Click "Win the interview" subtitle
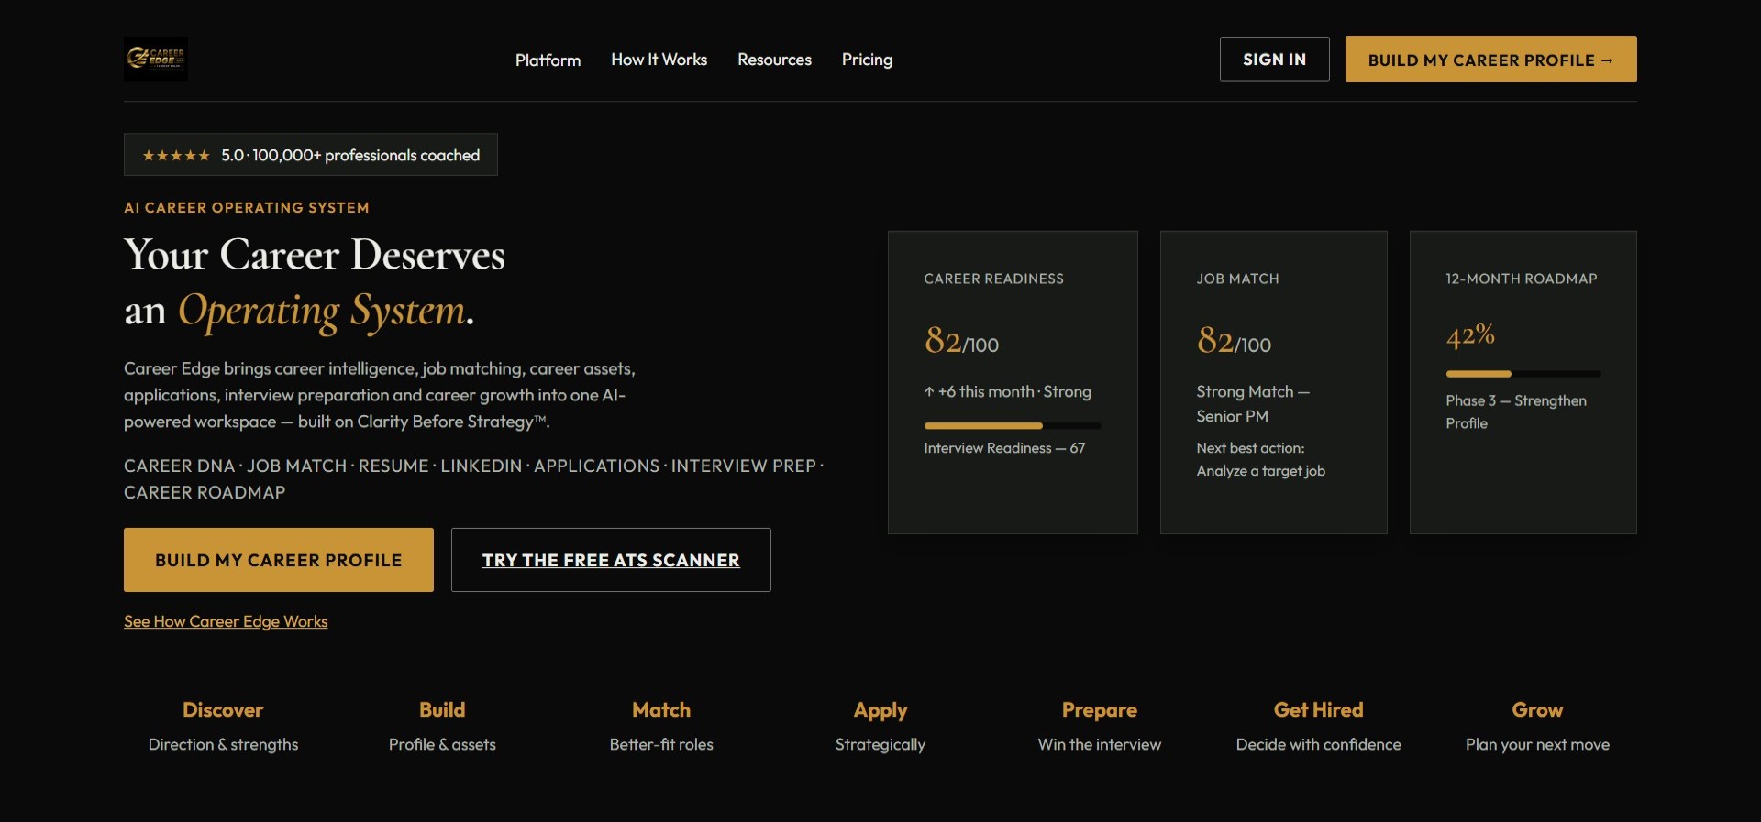This screenshot has height=822, width=1761. [1100, 745]
